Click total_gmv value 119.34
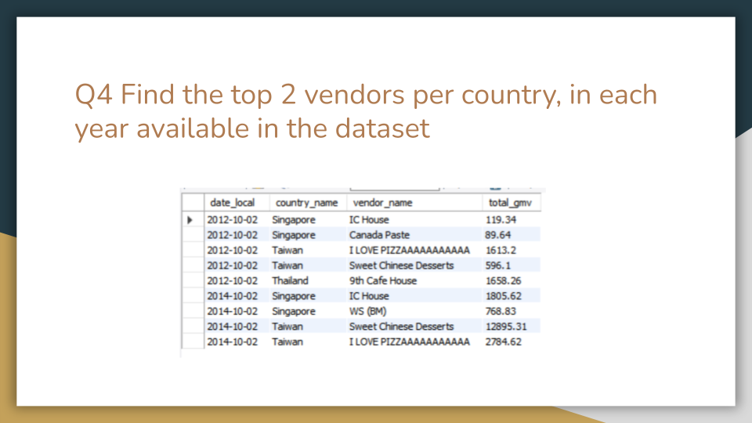This screenshot has height=423, width=752. [x=501, y=219]
